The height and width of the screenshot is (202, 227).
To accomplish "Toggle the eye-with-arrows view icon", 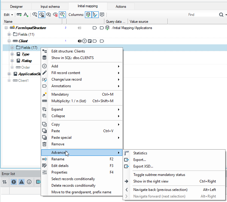I will click(x=63, y=15).
